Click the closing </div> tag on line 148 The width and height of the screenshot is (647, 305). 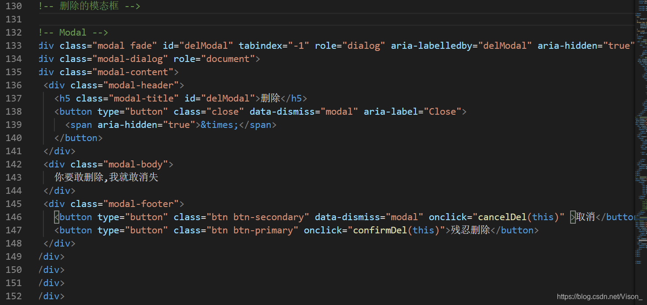(60, 243)
